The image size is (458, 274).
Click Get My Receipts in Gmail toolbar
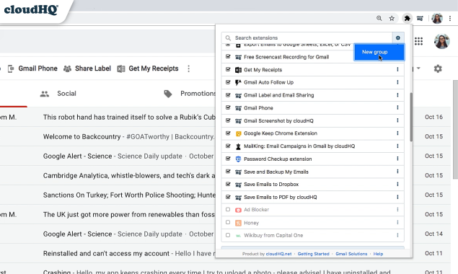(x=148, y=68)
